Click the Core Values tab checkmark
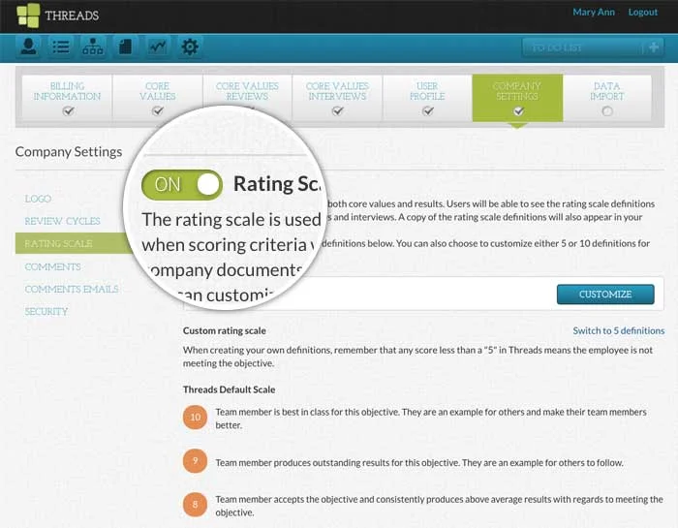This screenshot has width=678, height=528. pyautogui.click(x=158, y=111)
